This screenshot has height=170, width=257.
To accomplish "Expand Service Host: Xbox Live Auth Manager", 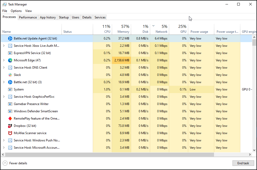I will (4, 46).
